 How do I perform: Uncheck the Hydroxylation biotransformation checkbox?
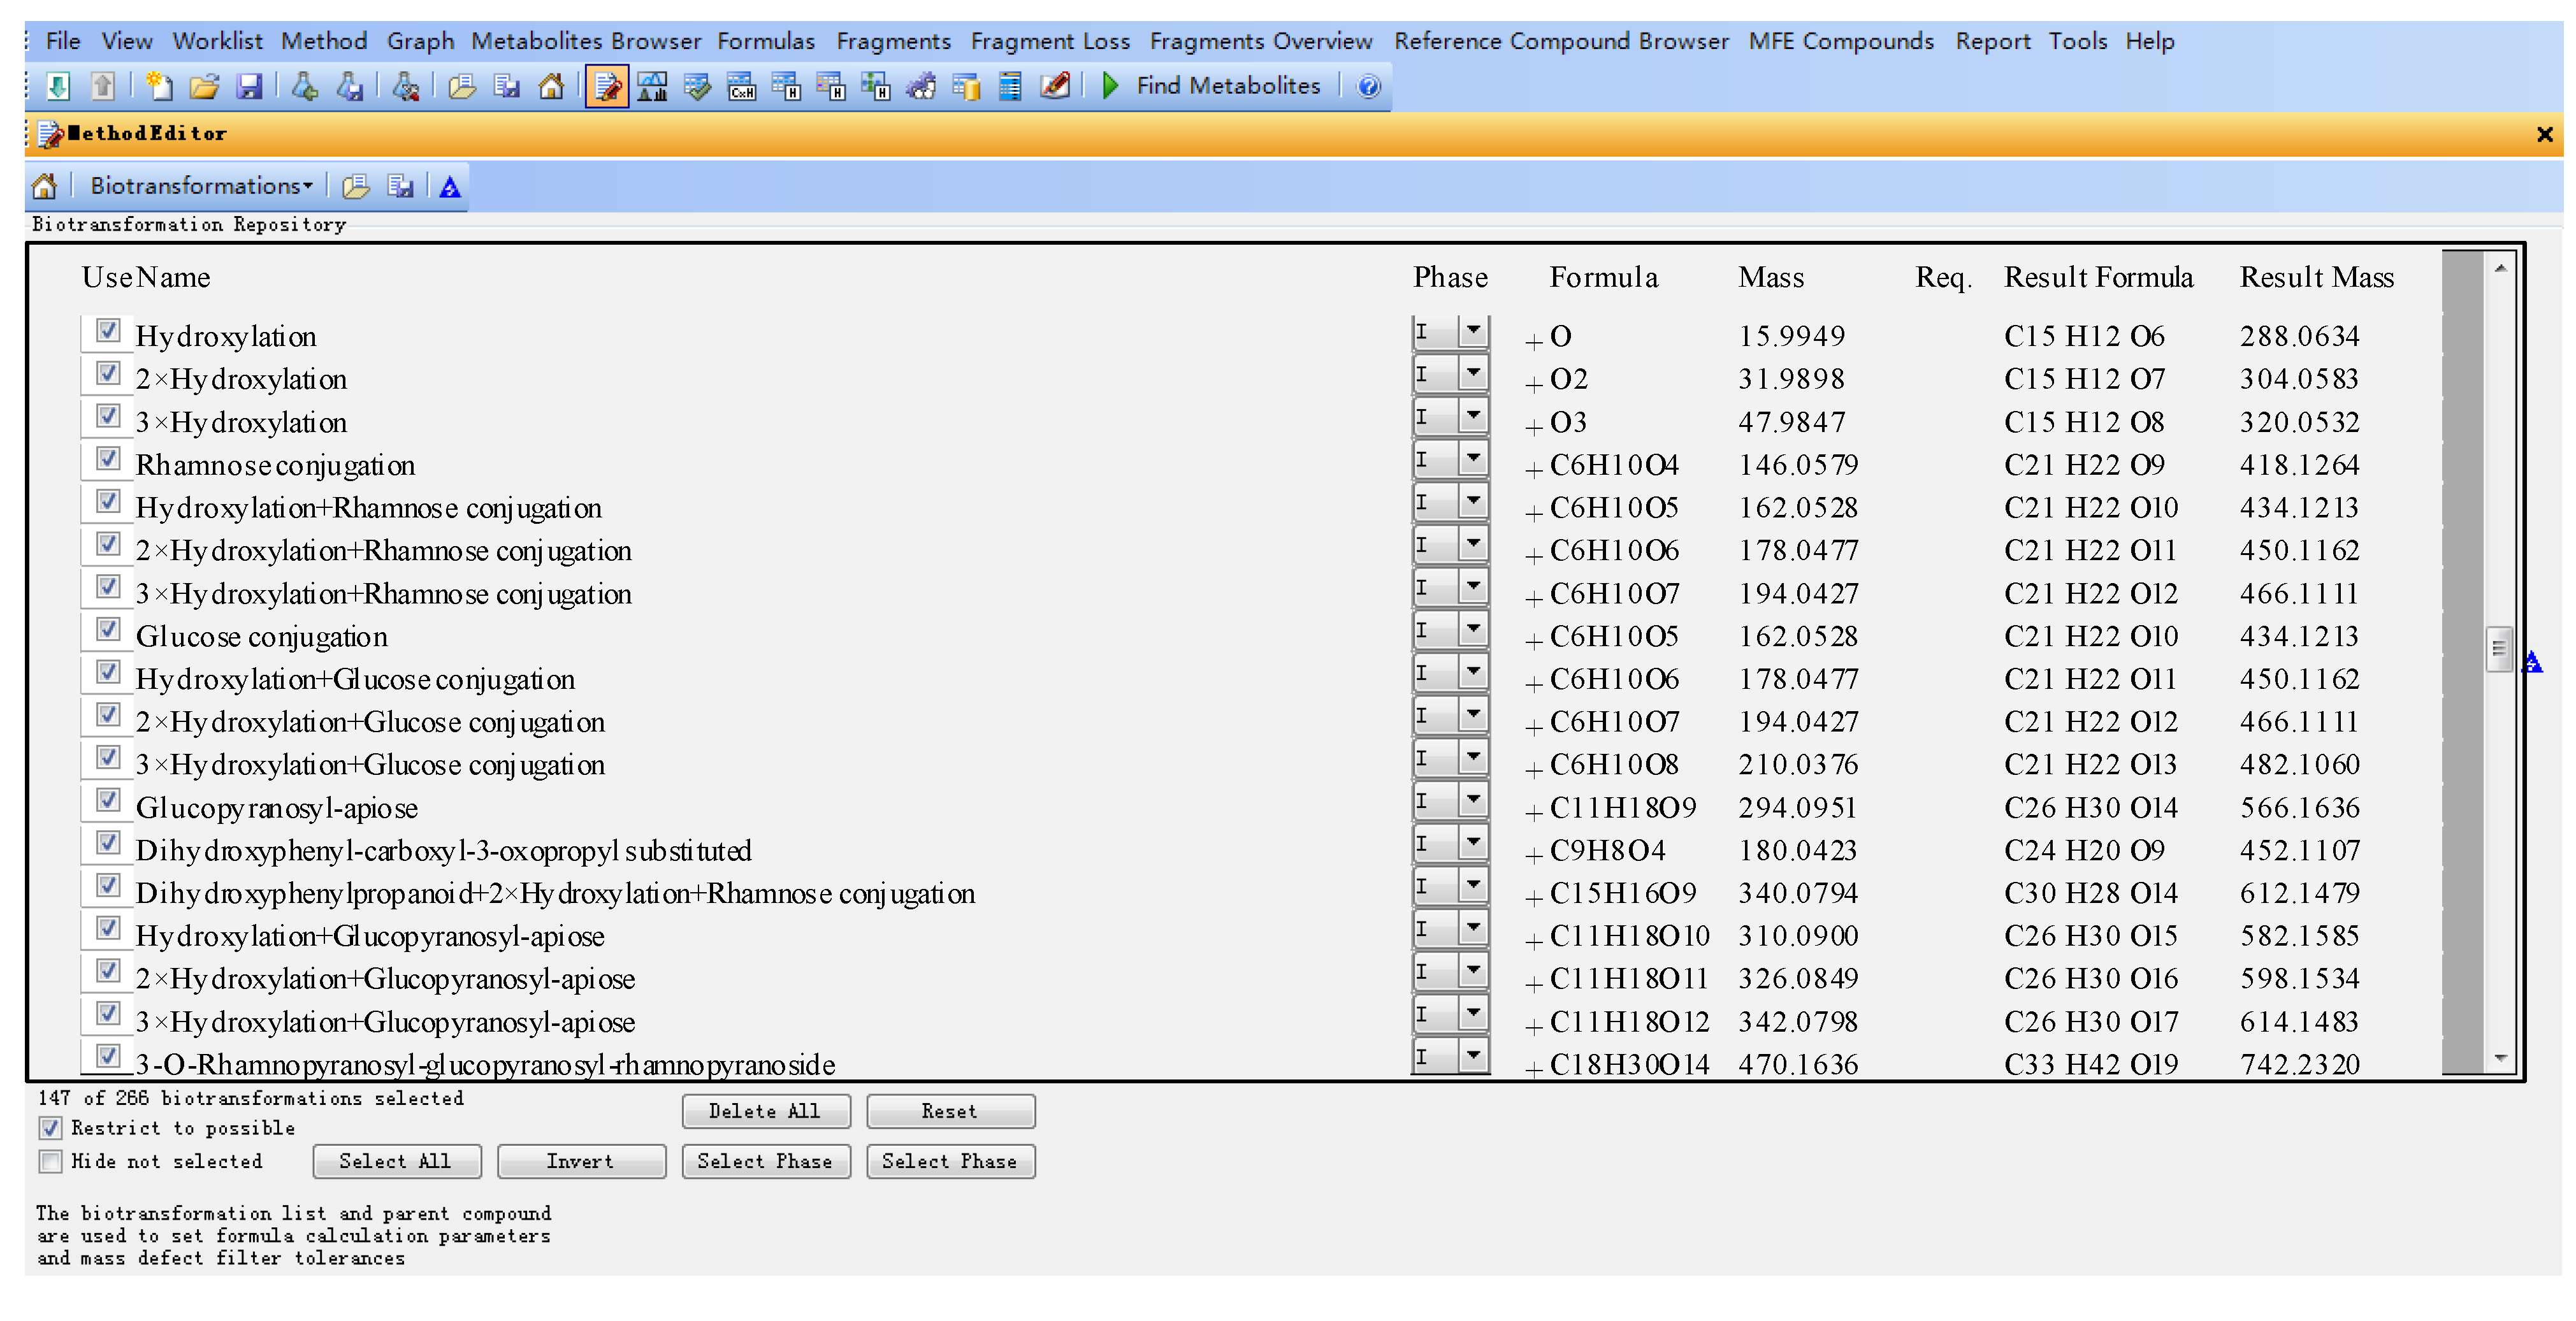click(x=108, y=331)
